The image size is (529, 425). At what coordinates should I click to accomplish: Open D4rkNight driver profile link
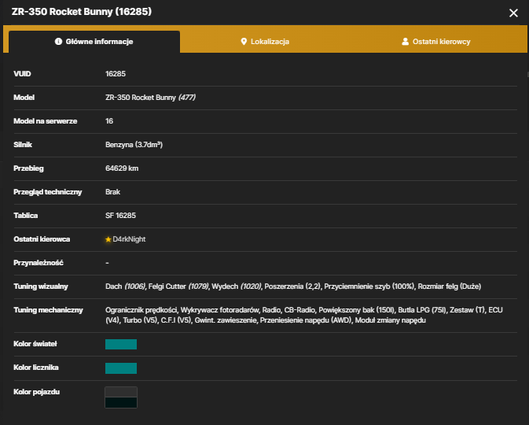coord(129,239)
